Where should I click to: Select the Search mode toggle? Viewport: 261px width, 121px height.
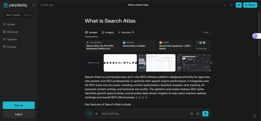point(90,114)
